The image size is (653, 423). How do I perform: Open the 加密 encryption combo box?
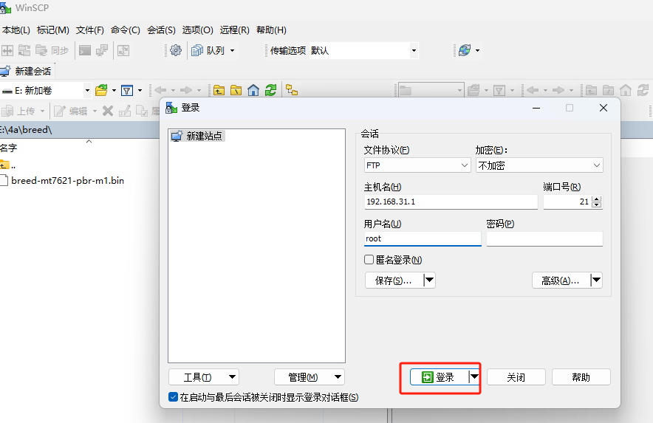click(x=539, y=165)
